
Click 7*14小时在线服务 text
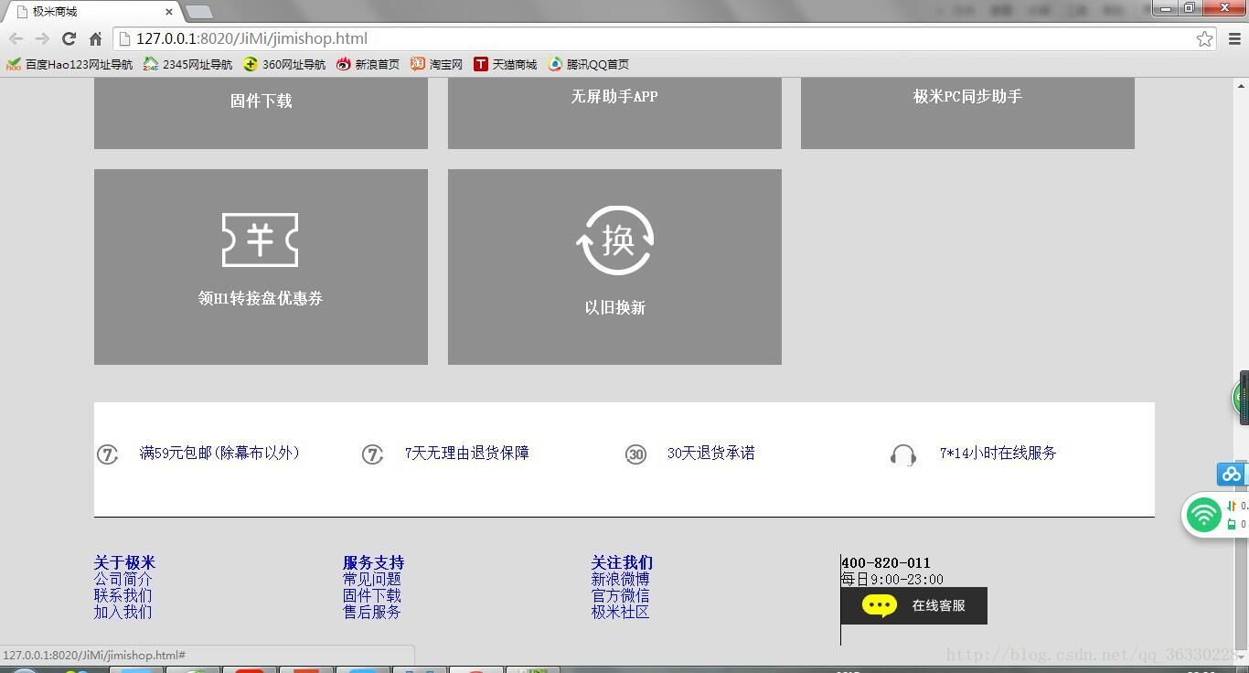(x=998, y=453)
